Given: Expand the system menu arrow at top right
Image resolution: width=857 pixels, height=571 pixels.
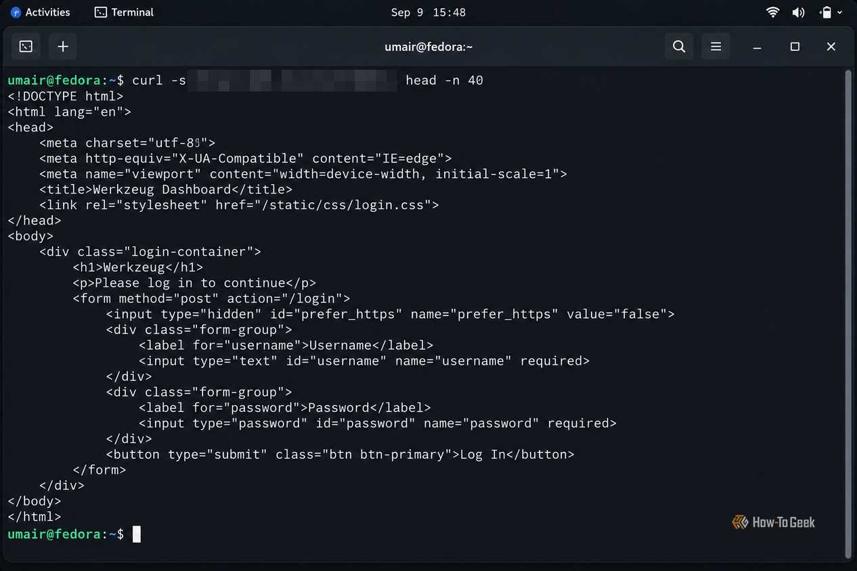Looking at the screenshot, I should (x=841, y=12).
